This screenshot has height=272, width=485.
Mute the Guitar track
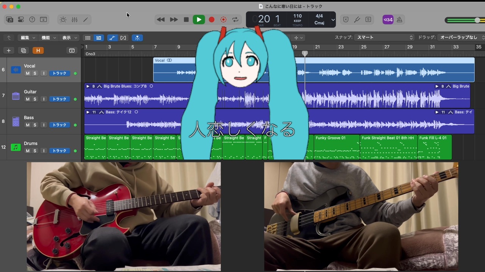click(x=27, y=99)
